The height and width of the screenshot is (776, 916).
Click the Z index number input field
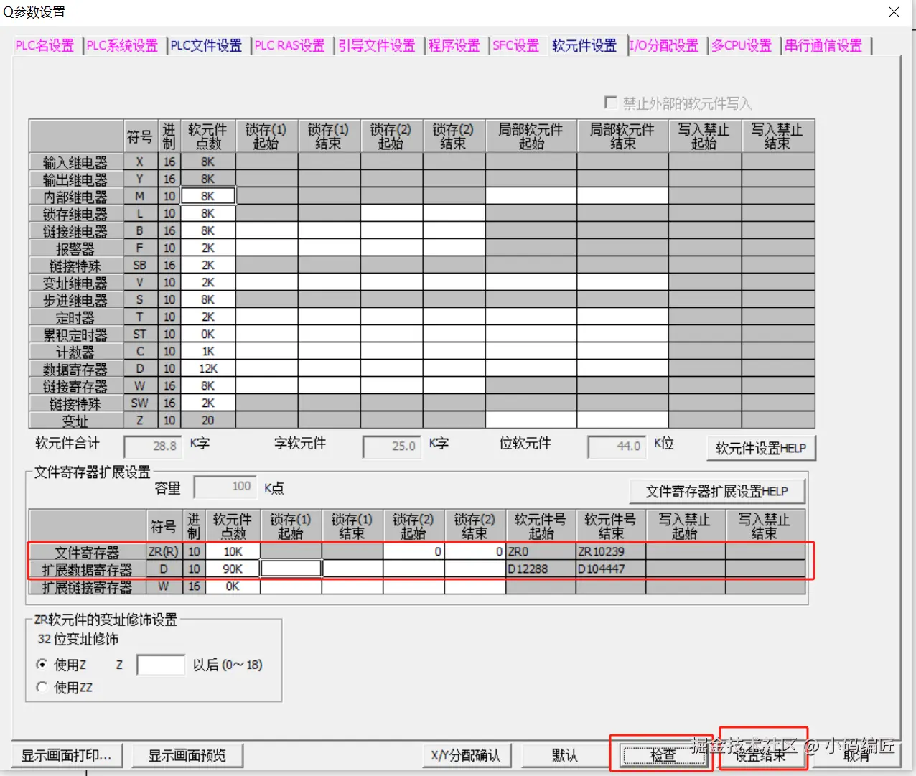(161, 665)
